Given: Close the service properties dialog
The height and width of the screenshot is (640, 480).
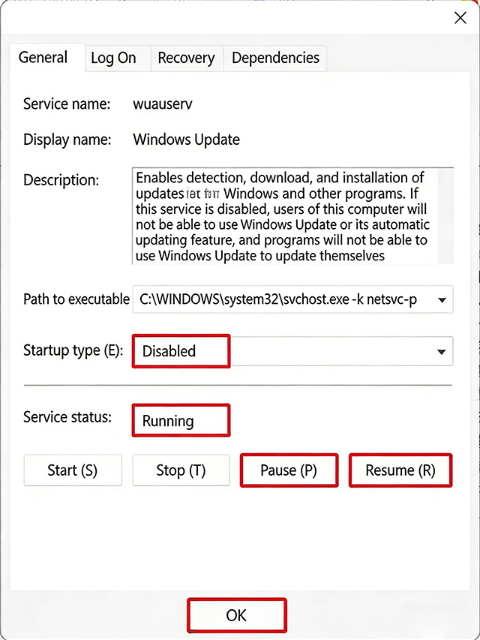Looking at the screenshot, I should point(460,18).
